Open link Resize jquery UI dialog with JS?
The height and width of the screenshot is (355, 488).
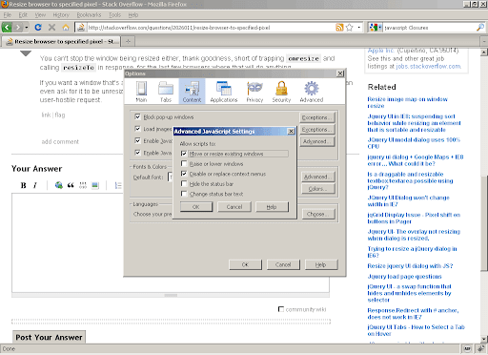click(410, 266)
